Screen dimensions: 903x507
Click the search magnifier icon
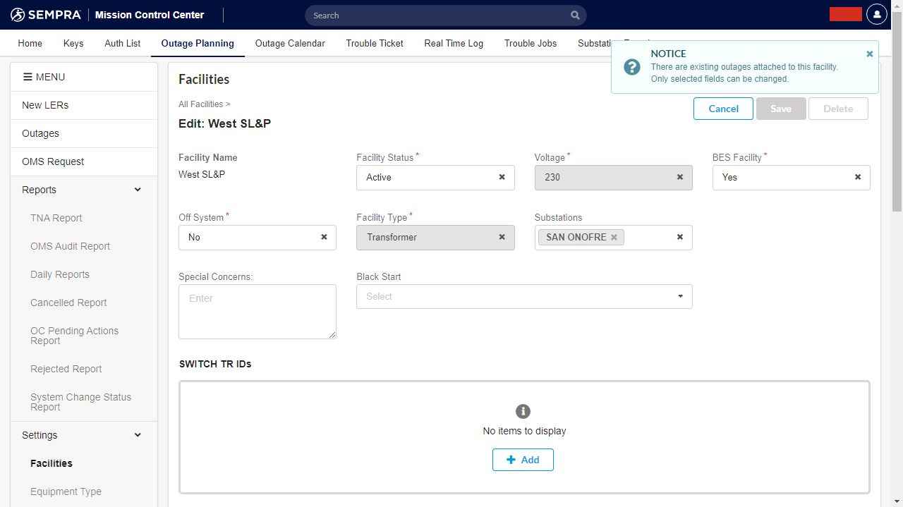[575, 16]
